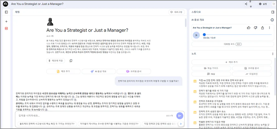Give thumbs up to audio overview
This screenshot has height=129, width=277.
[249, 28]
